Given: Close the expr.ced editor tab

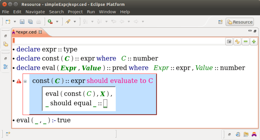Looking at the screenshot, I should [40, 32].
